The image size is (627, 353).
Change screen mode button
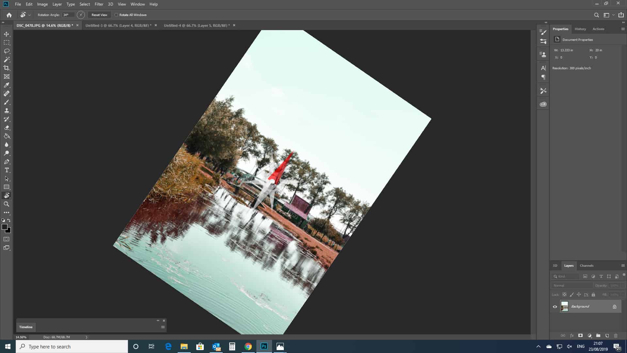7,248
